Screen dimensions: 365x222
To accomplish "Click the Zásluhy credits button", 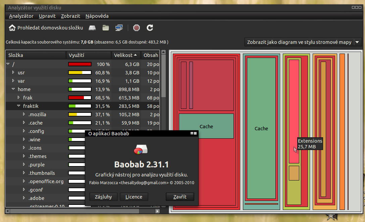I will pos(103,197).
